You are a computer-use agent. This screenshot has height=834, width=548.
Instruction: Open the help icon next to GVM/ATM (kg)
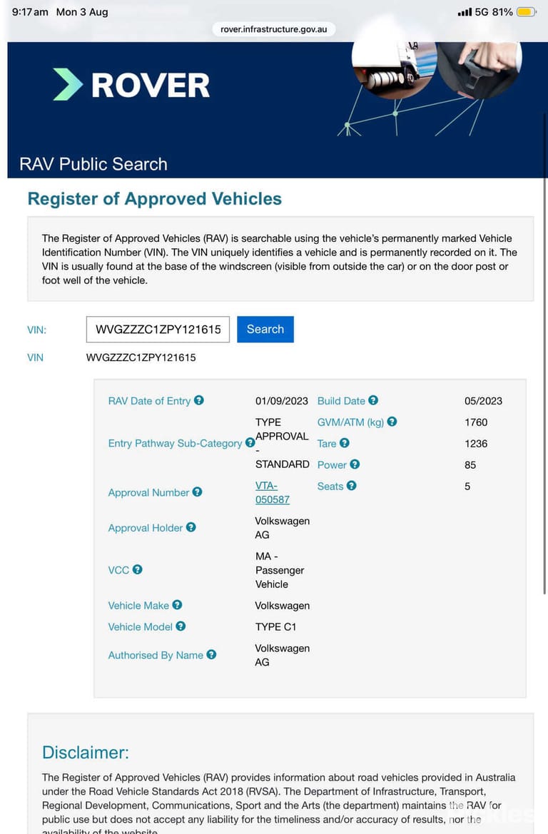click(392, 421)
